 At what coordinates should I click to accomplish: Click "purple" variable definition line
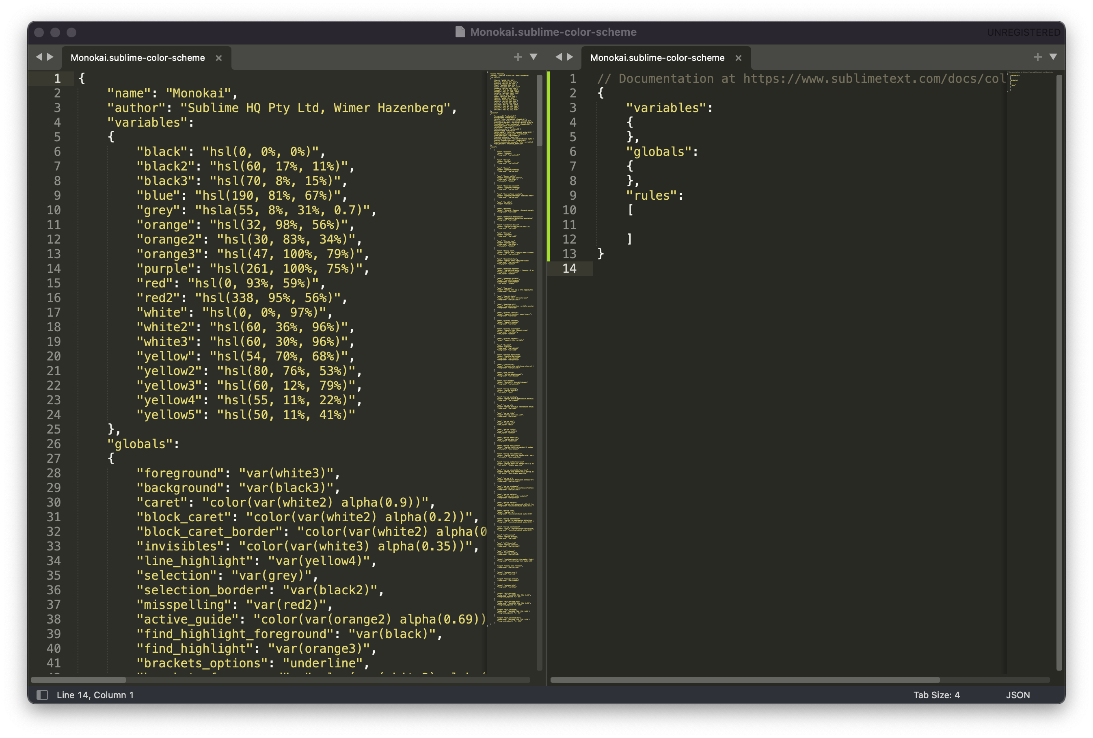click(x=253, y=269)
